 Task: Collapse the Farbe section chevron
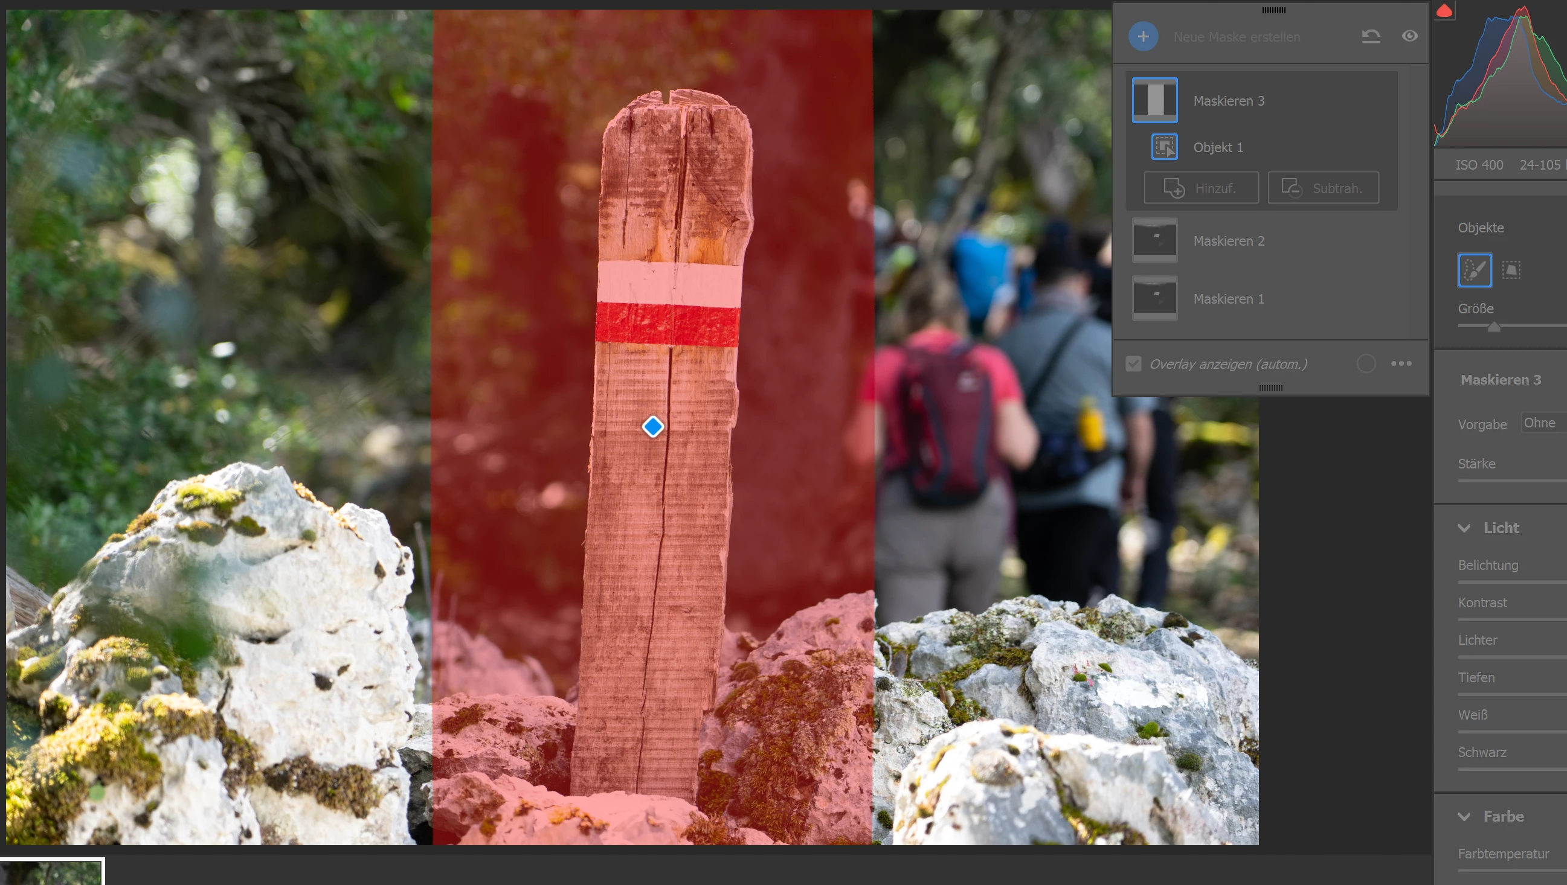1464,816
